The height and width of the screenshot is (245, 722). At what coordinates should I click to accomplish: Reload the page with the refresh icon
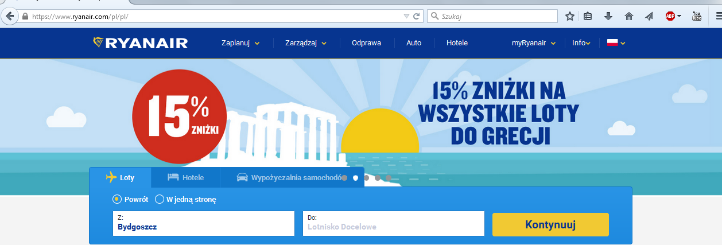click(417, 16)
